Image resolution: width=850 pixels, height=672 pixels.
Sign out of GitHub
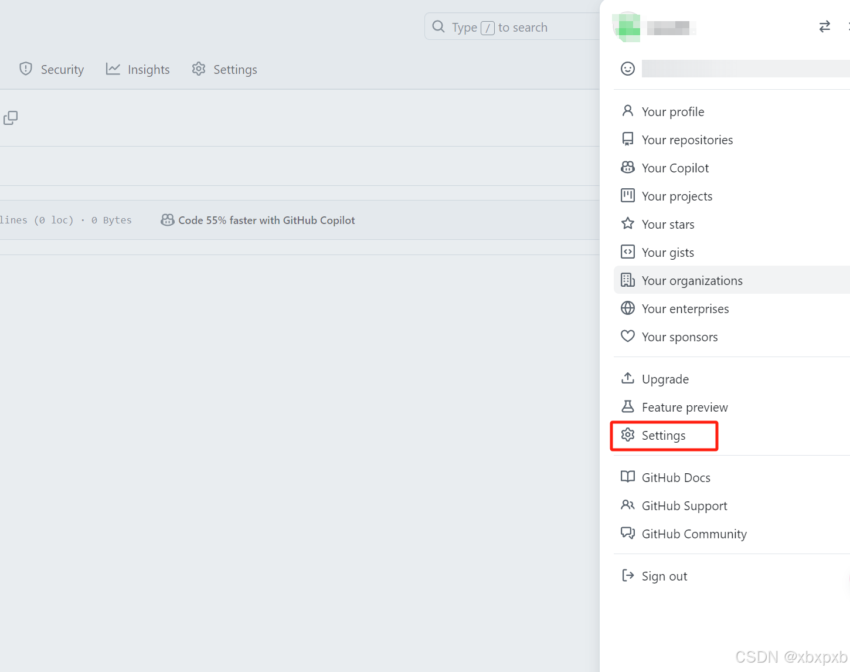tap(732, 576)
